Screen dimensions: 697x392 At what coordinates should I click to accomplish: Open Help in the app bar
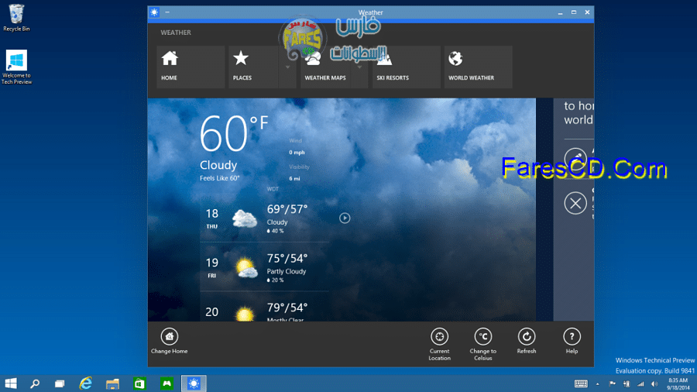pos(572,342)
